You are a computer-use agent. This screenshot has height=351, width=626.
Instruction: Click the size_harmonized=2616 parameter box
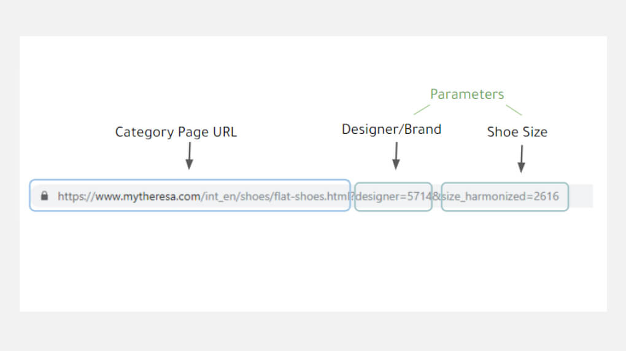504,196
